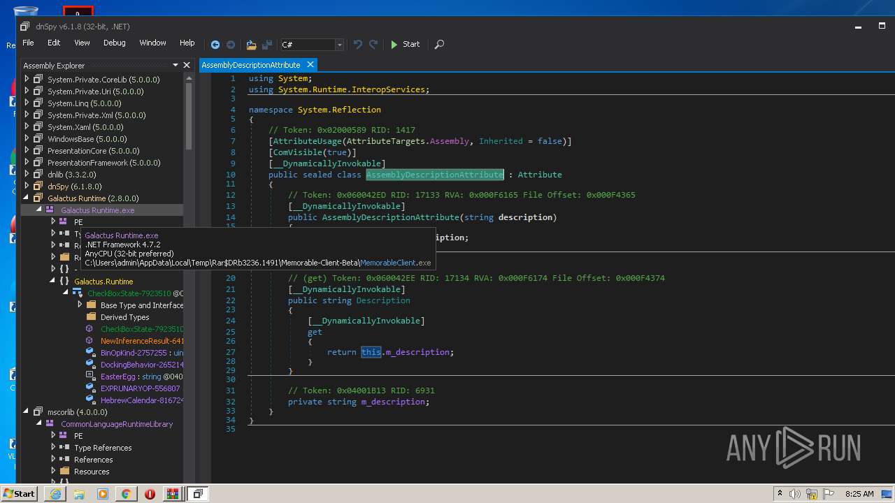Expand the dnlib assembly node

[27, 174]
